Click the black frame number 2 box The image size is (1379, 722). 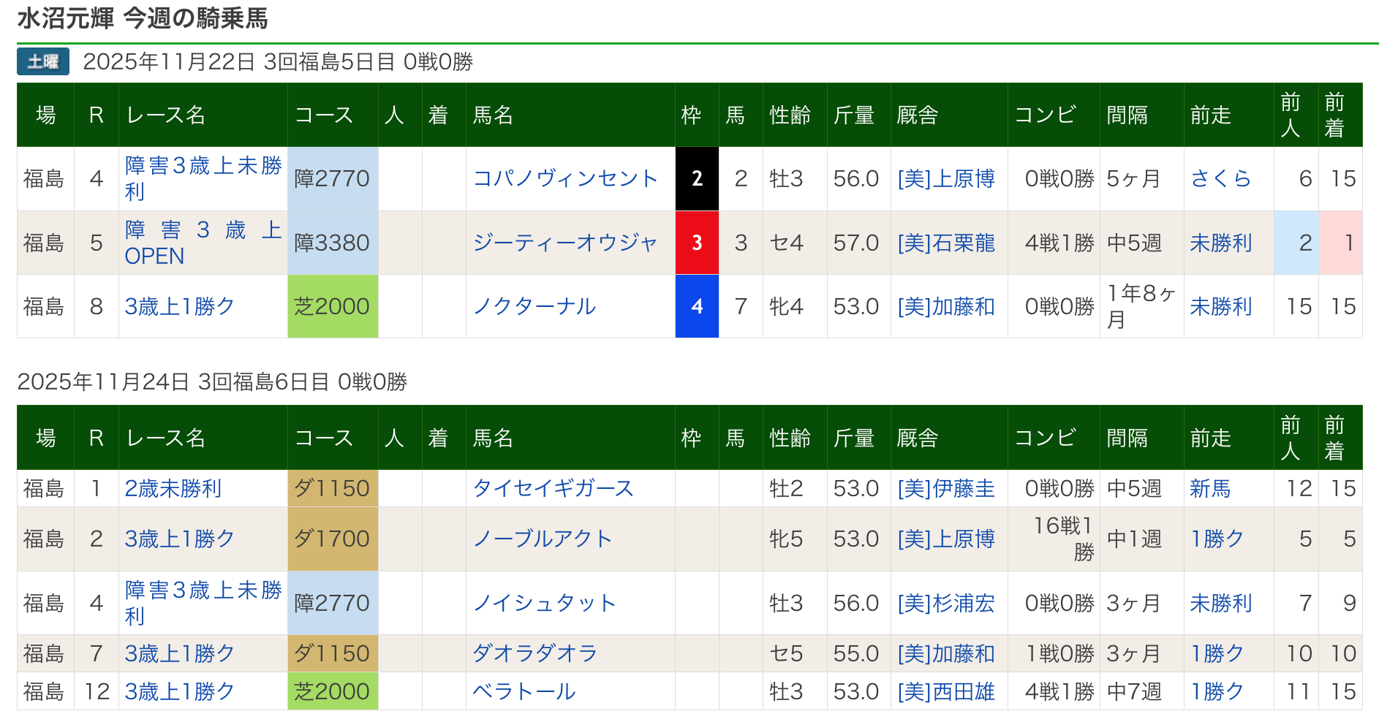697,179
